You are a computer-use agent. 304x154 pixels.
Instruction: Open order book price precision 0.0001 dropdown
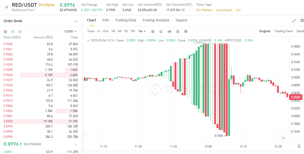(71, 31)
